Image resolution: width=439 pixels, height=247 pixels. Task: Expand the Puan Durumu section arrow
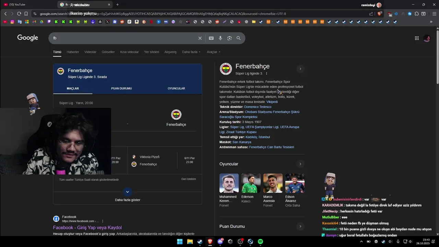300,226
